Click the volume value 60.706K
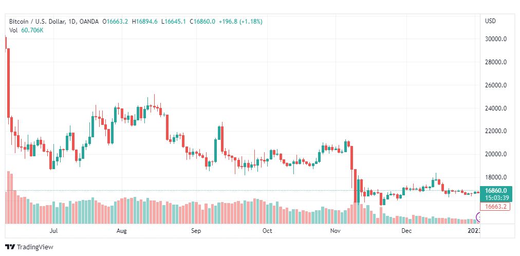The image size is (520, 256). (32, 30)
